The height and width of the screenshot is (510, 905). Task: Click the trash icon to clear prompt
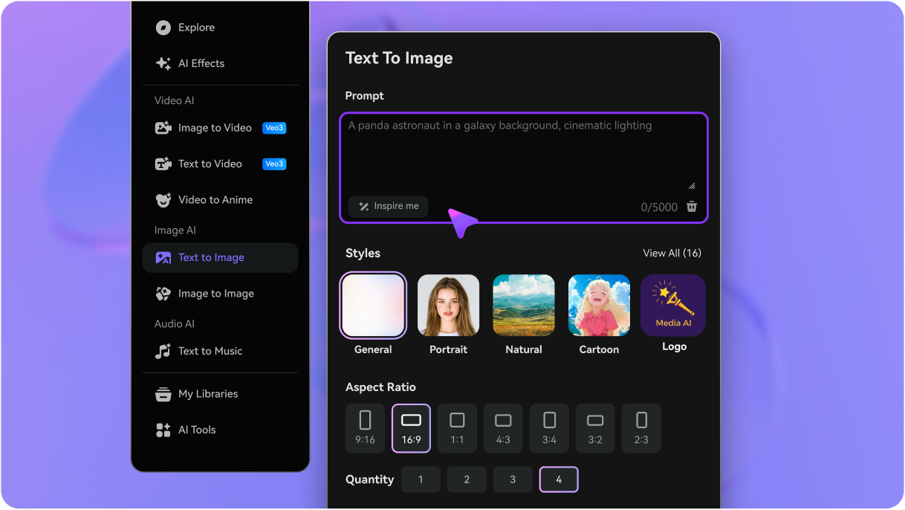tap(691, 207)
